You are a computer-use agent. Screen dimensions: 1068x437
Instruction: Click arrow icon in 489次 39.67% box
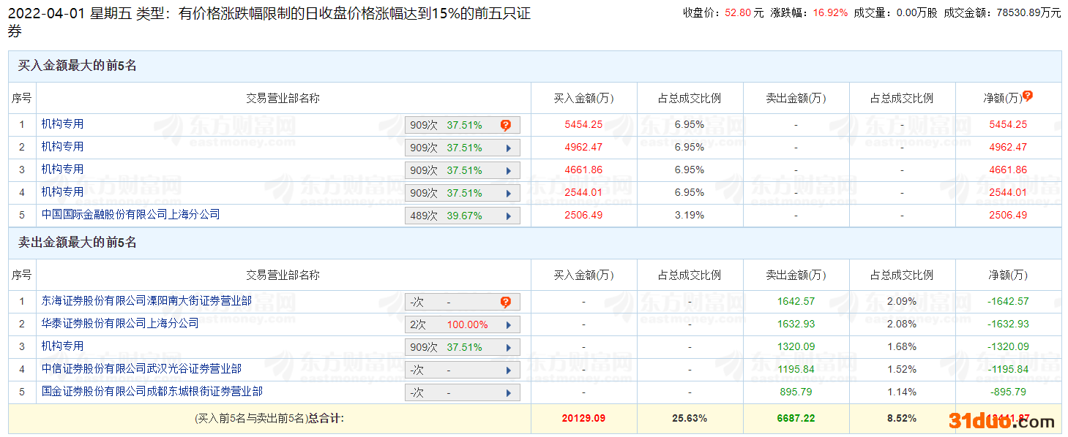coord(508,216)
